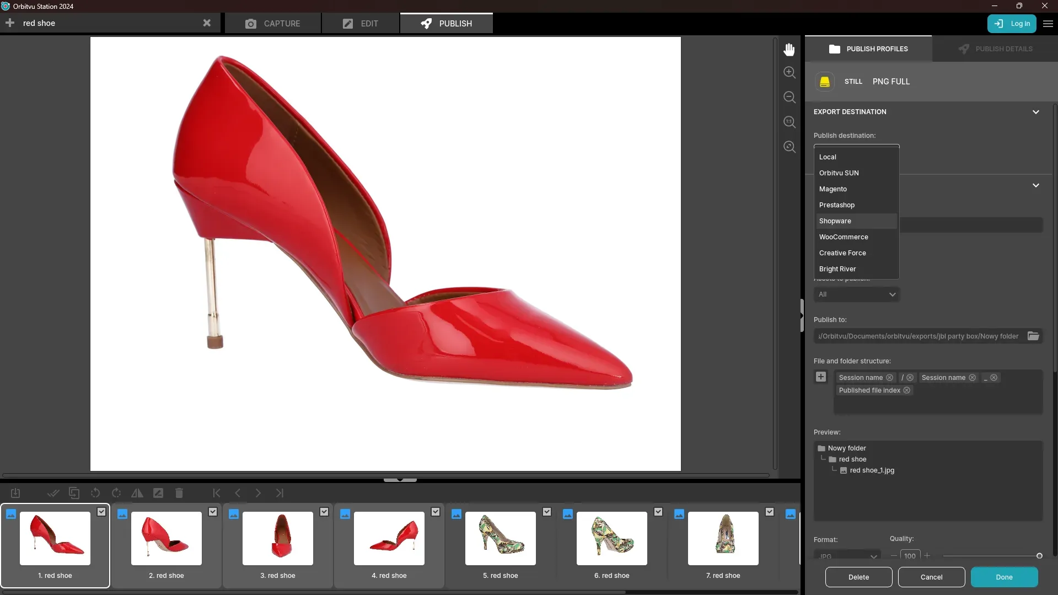Select the Pan hand tool
Screen dimensions: 1058x595
coord(789,49)
